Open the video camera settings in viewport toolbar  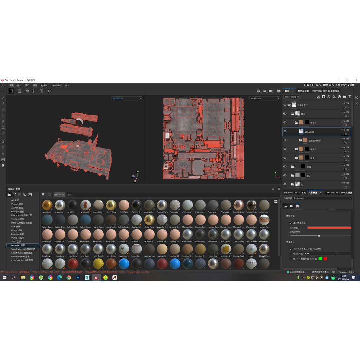(271, 91)
